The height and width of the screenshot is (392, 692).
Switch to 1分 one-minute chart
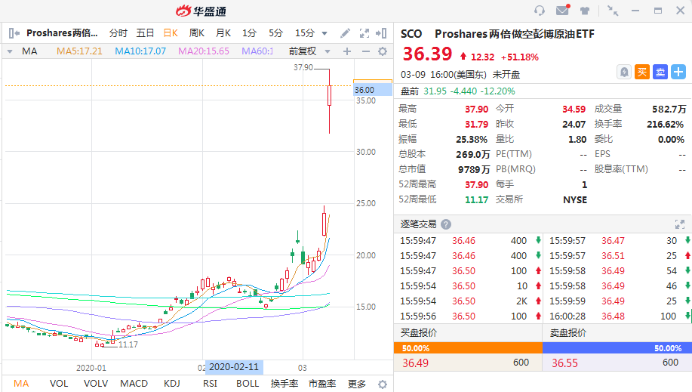pyautogui.click(x=249, y=33)
